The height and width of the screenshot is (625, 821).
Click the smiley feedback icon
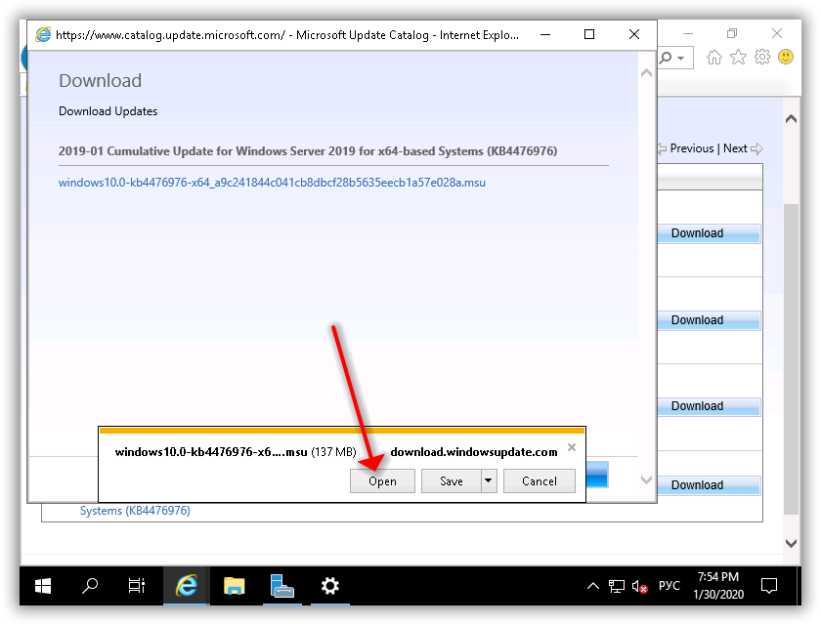tap(786, 57)
